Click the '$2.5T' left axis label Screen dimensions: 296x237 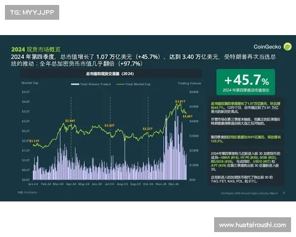(x=26, y=131)
